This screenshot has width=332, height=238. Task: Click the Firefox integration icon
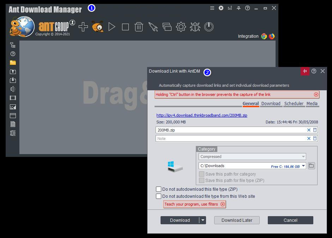pyautogui.click(x=272, y=36)
